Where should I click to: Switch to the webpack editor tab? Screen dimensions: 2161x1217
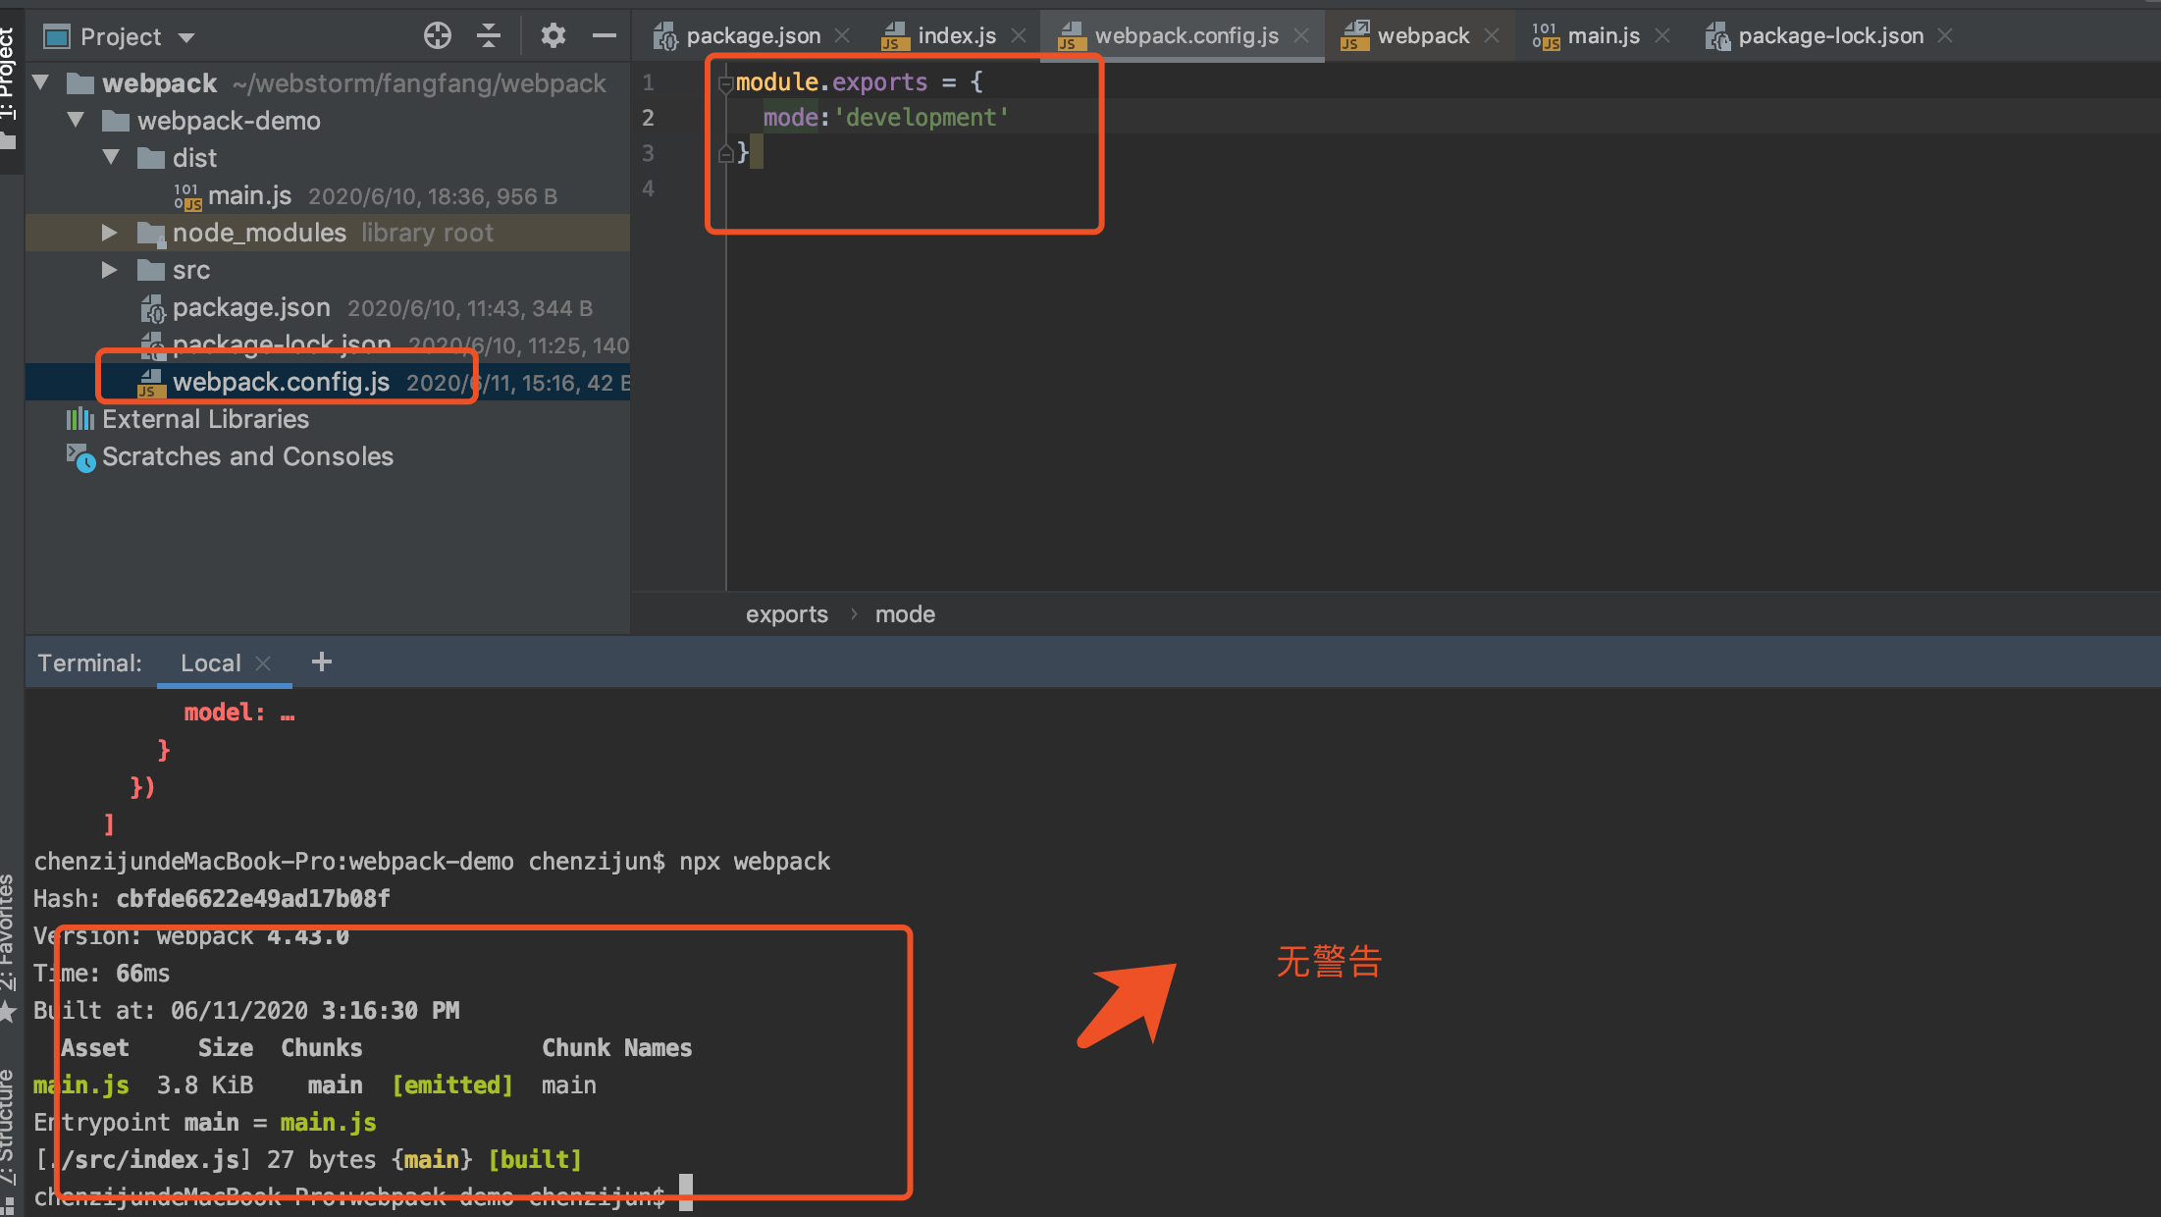coord(1423,36)
